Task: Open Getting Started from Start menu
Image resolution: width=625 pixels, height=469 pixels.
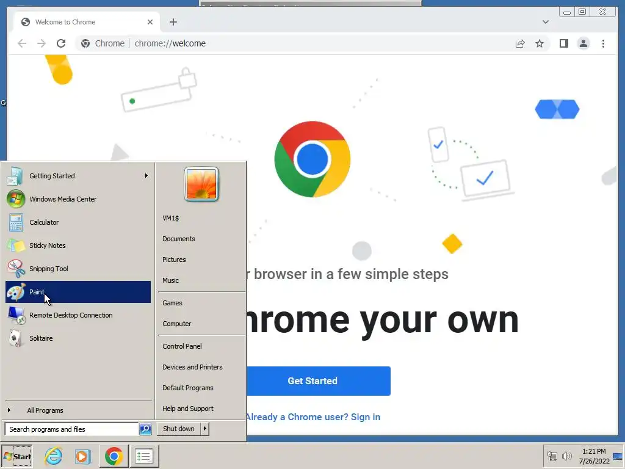Action: (x=78, y=176)
